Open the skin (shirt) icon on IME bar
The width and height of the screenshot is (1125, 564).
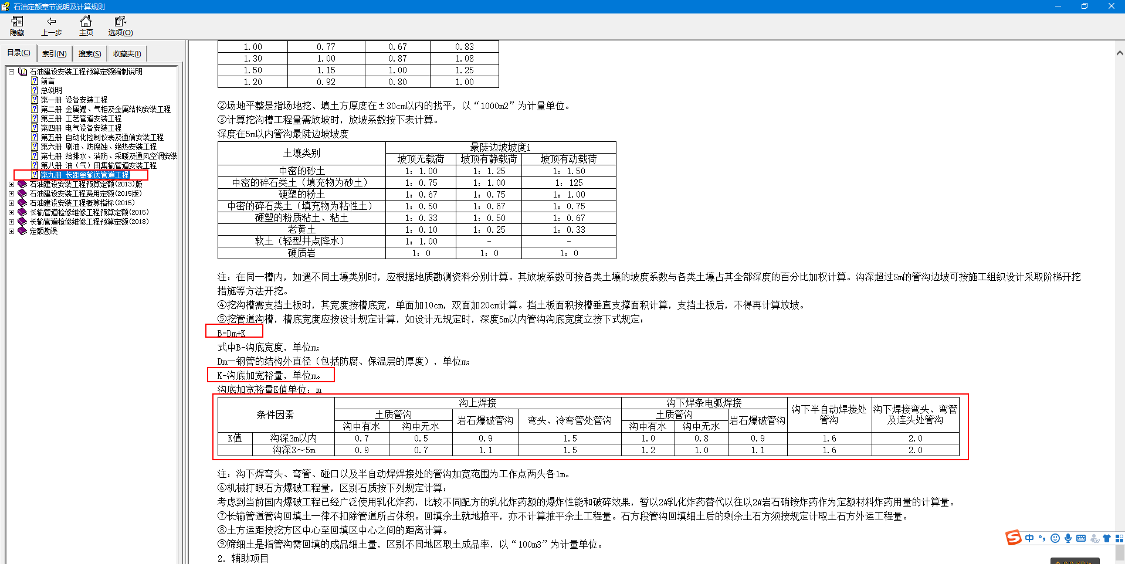pos(1107,538)
